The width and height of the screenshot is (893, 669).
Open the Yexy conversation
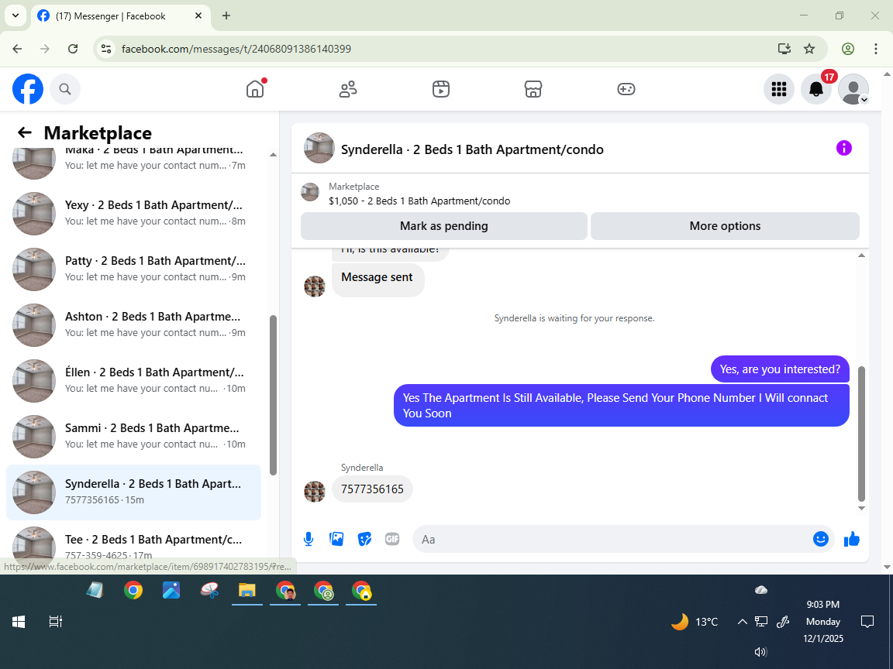click(134, 214)
